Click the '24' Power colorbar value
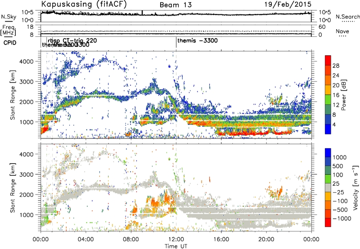Screen dimensions: 360x249 pos(336,76)
